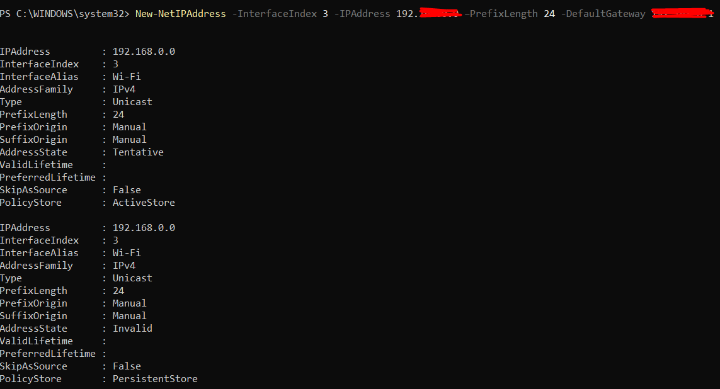Click the -PrefixLength parameter in command
Viewport: 720px width, 389px height.
coord(501,14)
